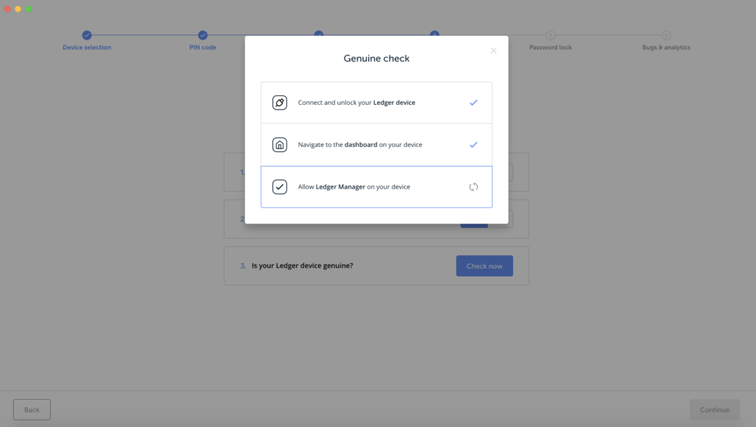Click the Check now button
This screenshot has width=756, height=427.
point(484,265)
